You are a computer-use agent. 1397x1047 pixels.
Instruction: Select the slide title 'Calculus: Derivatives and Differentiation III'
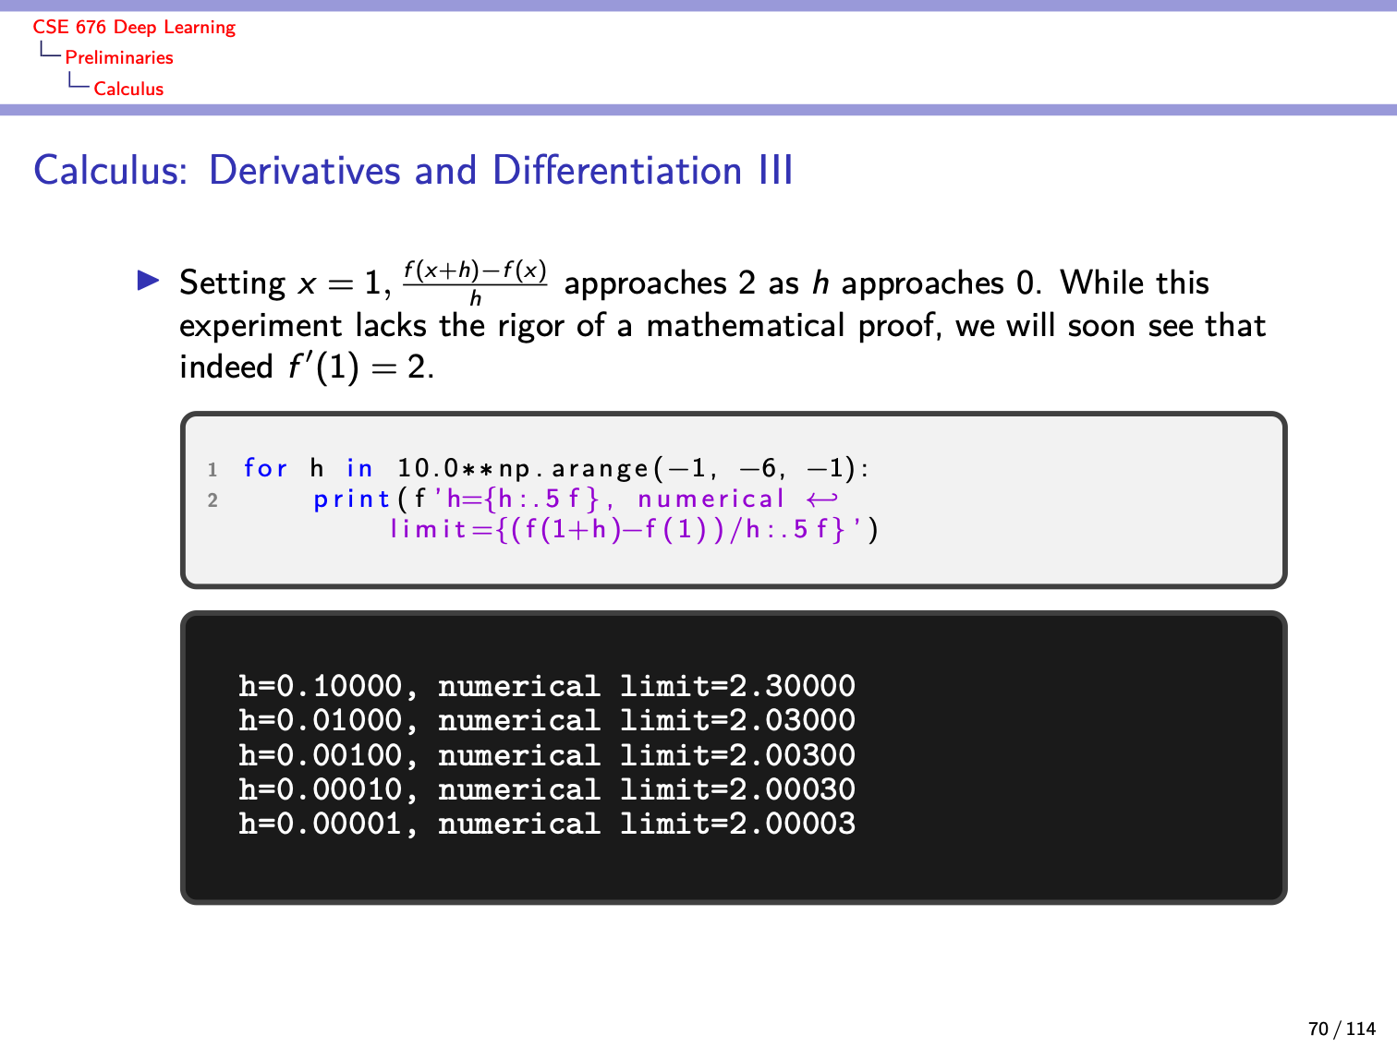tap(413, 171)
